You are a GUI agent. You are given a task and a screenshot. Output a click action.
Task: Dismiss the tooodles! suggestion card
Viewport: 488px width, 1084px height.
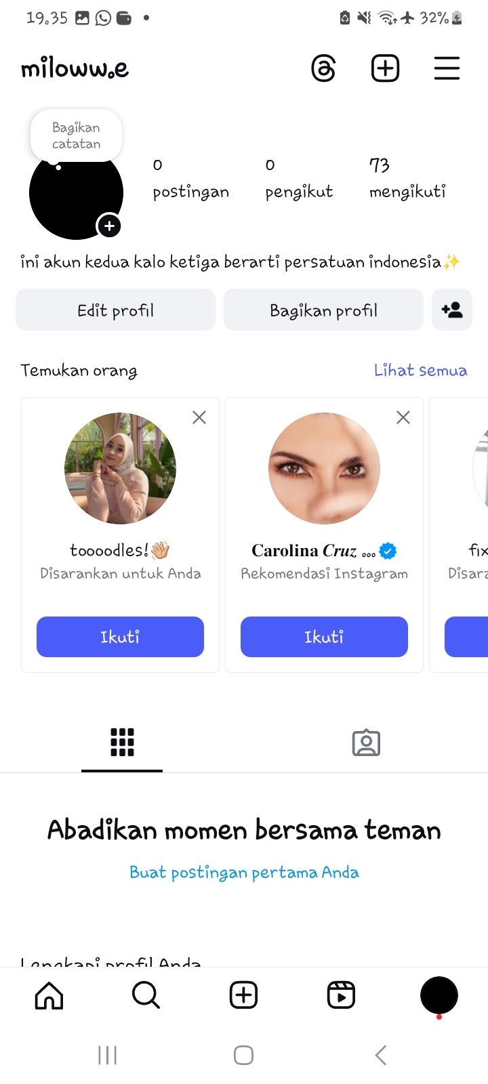[x=199, y=417]
